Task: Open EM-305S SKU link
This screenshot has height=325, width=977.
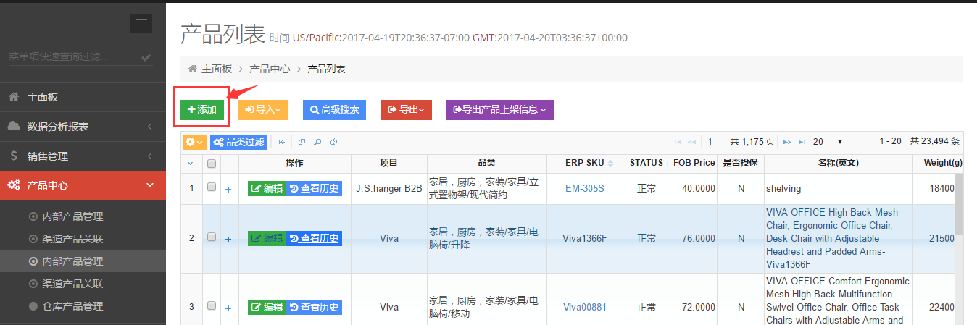Action: 585,188
